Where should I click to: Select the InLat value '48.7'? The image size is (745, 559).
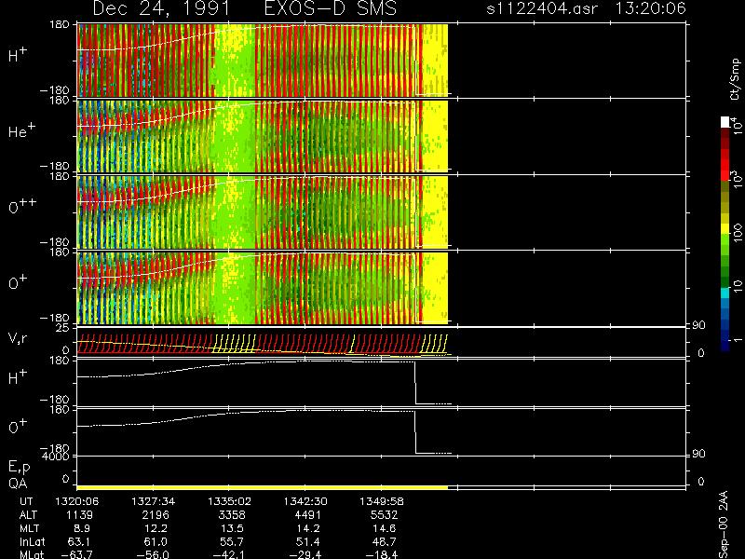tap(384, 541)
